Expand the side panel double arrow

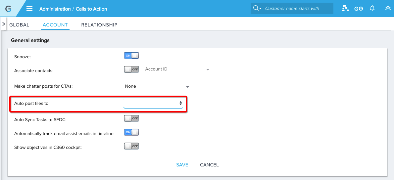tap(4, 24)
